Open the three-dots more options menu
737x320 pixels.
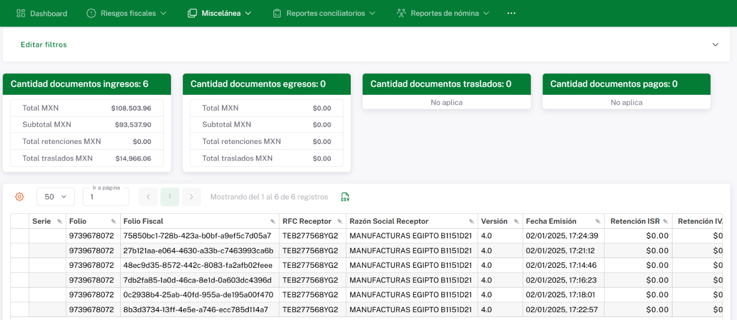point(511,13)
